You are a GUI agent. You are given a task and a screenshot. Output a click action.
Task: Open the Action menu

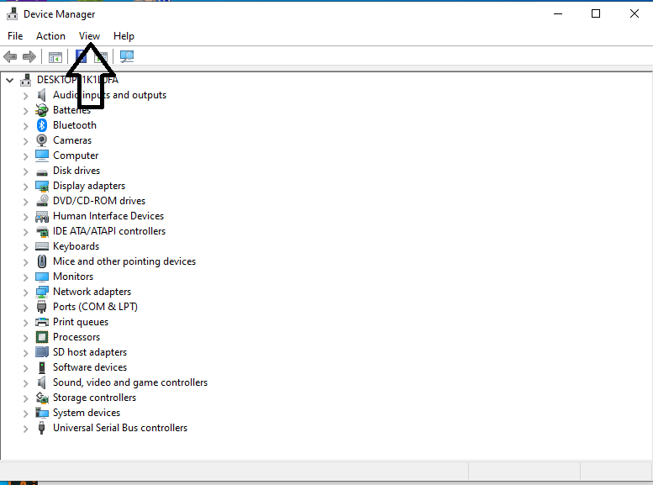coord(50,36)
